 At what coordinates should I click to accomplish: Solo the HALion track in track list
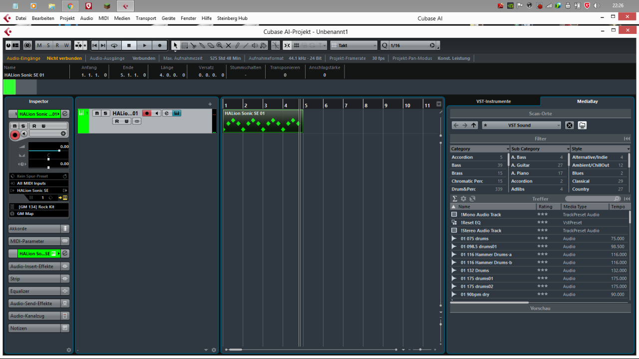click(105, 113)
